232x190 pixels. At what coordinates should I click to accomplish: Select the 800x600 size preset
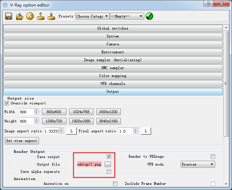(54, 112)
